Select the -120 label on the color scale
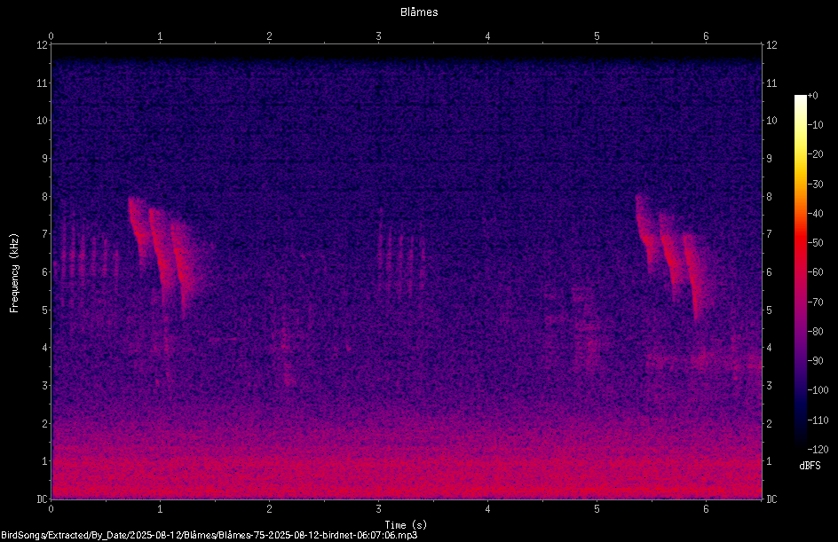Viewport: 838px width, 542px height. tap(818, 449)
